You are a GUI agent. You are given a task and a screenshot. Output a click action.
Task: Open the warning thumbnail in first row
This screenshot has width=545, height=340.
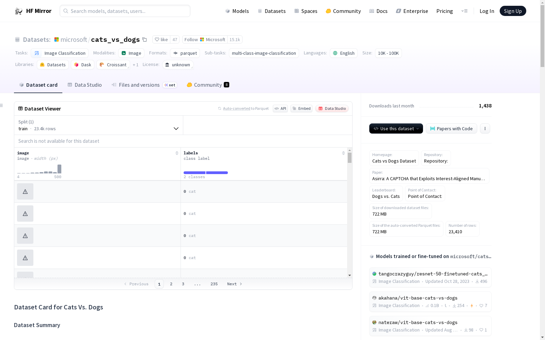click(x=25, y=191)
